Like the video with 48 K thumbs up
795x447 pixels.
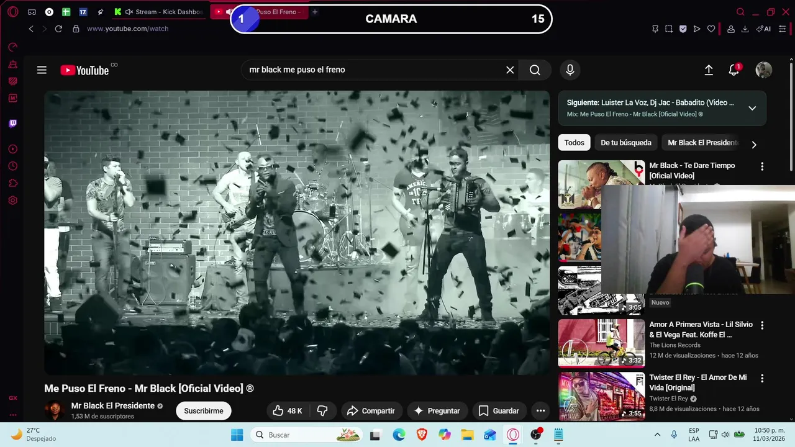point(288,410)
